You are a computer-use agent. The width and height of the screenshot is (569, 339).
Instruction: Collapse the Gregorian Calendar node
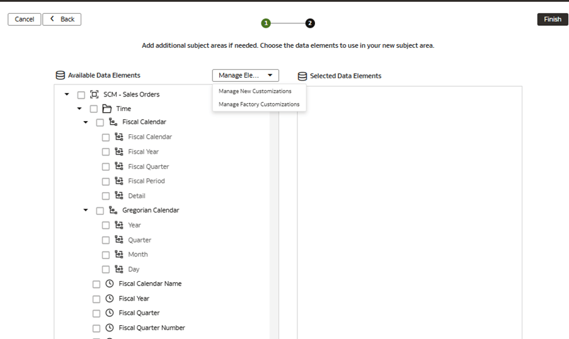point(86,210)
